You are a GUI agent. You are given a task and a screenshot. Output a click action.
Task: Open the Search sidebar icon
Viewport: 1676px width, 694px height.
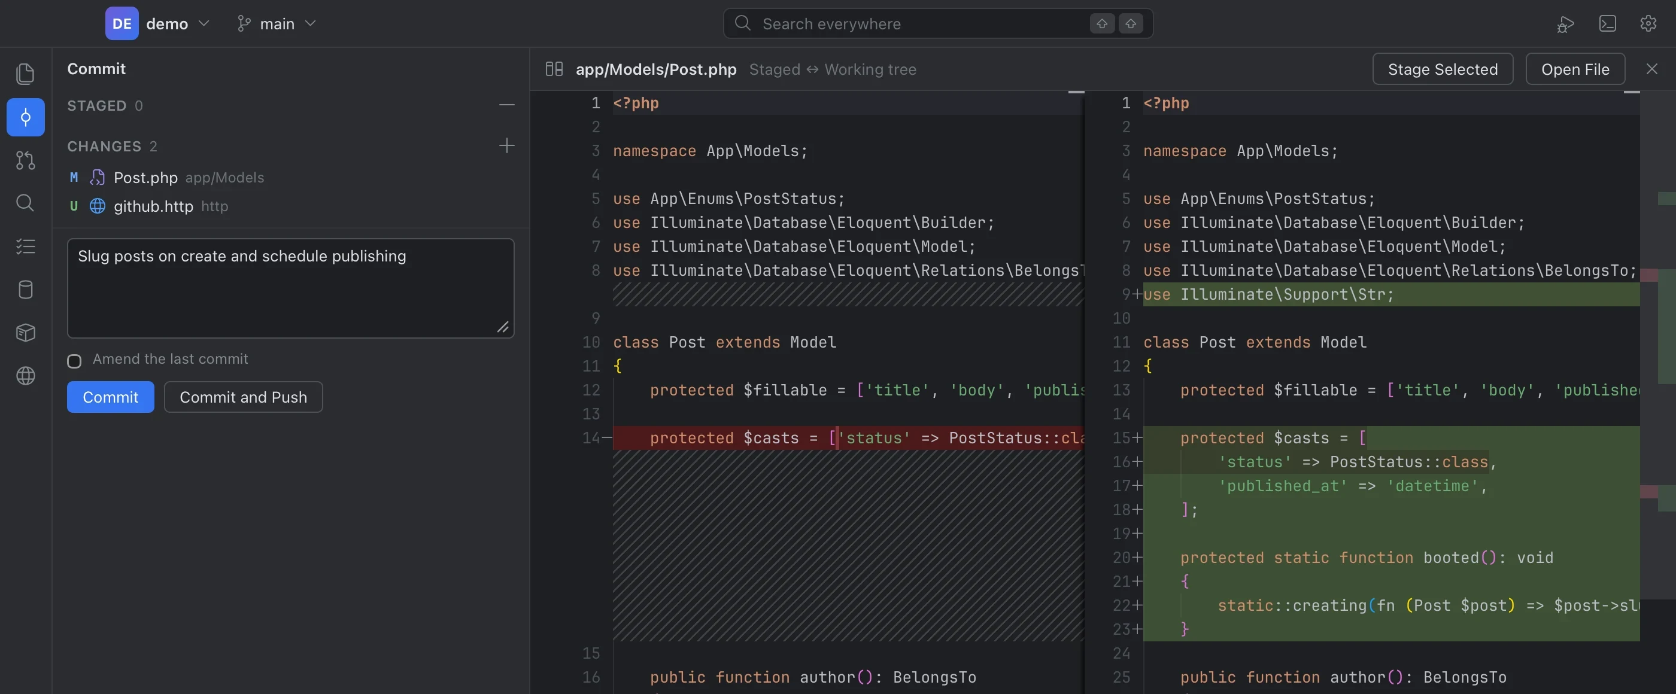click(25, 203)
